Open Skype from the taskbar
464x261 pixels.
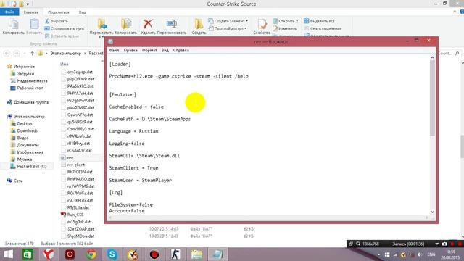click(x=112, y=254)
